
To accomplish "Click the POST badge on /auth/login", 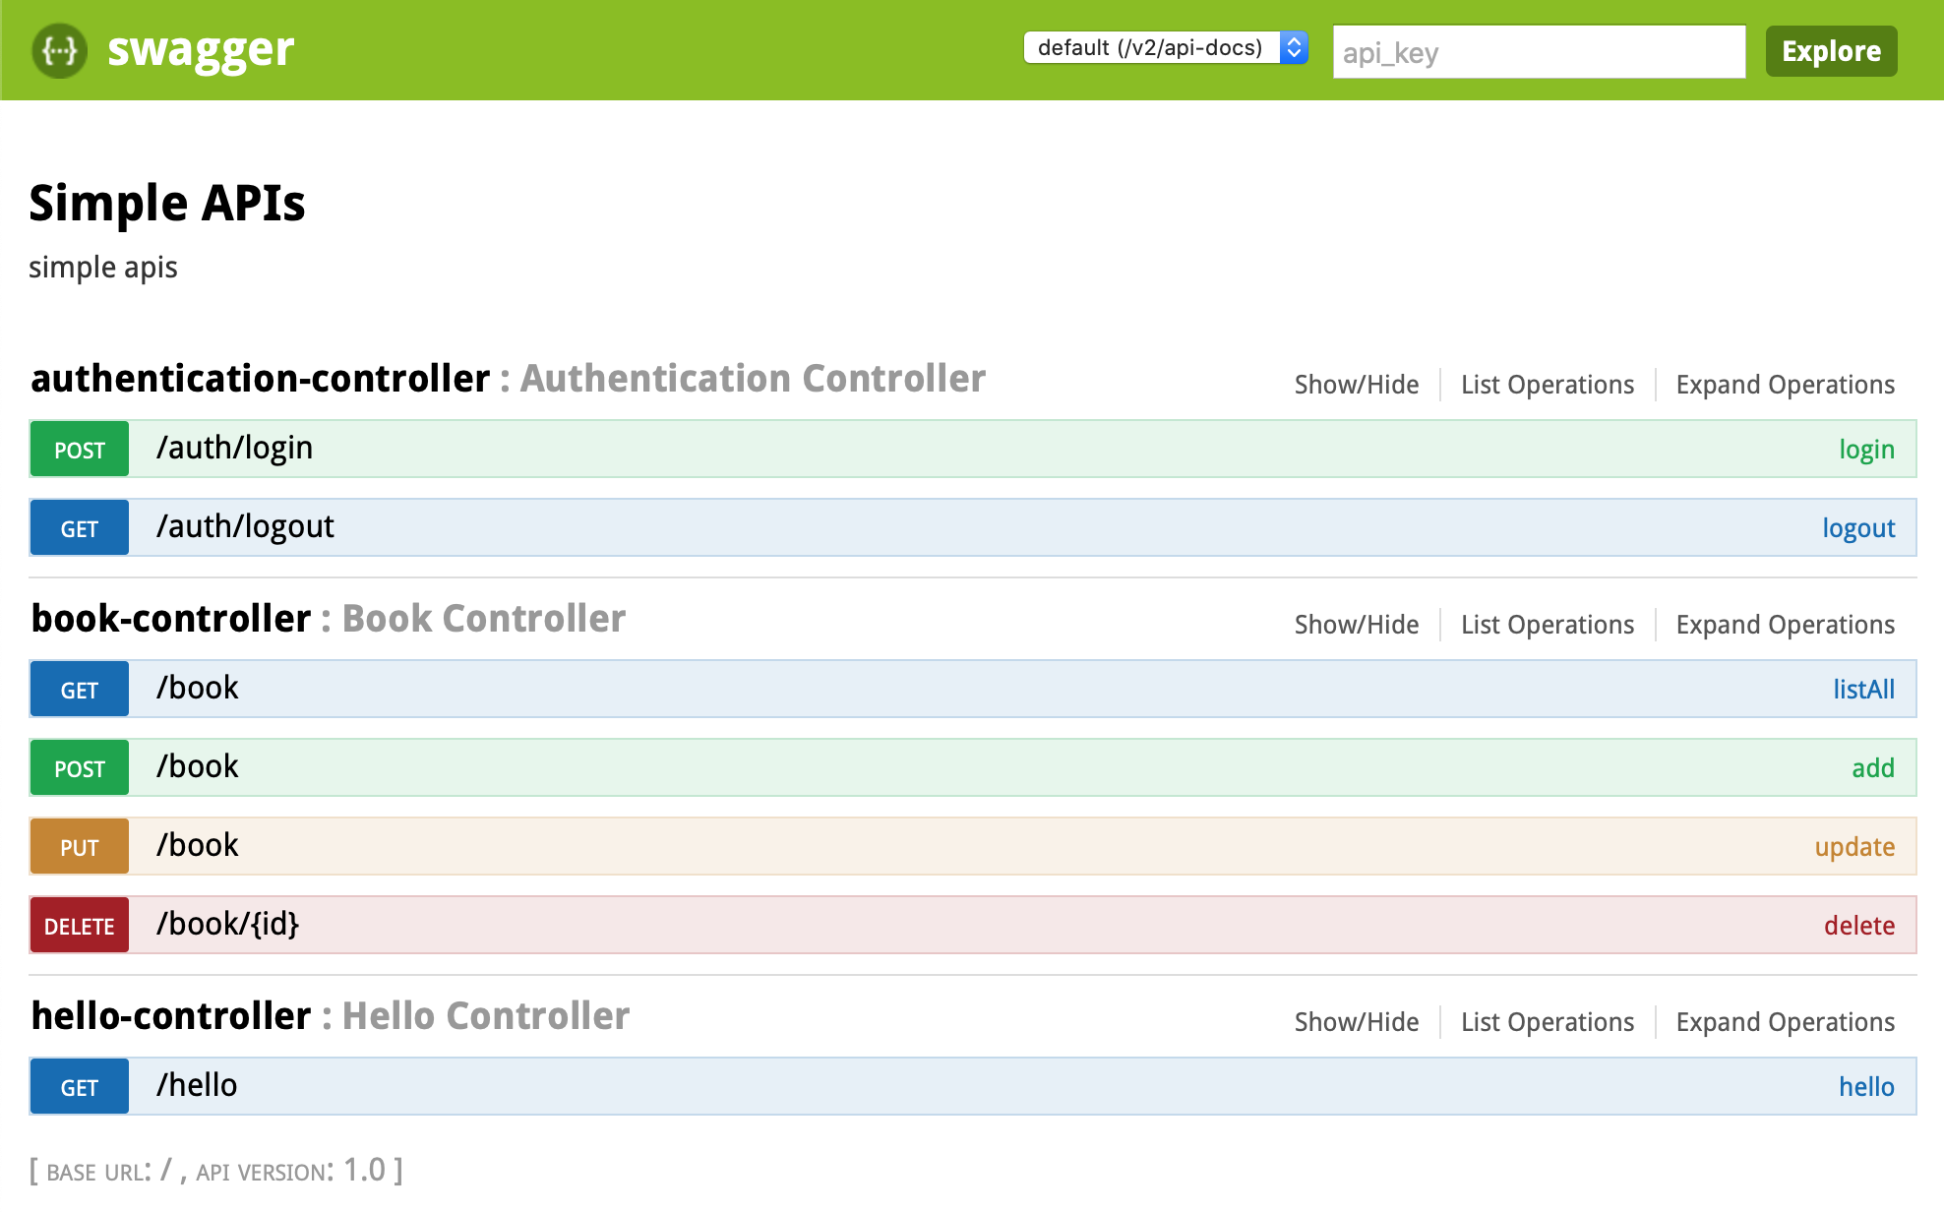I will 79,449.
